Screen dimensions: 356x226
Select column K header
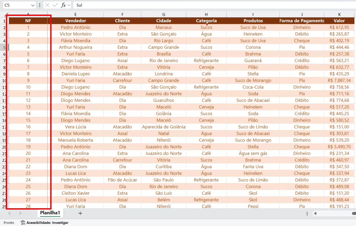pyautogui.click(x=339, y=15)
